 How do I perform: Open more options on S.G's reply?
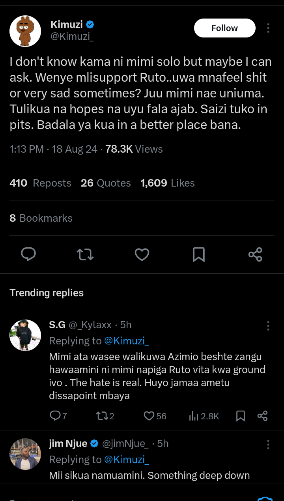(x=268, y=325)
